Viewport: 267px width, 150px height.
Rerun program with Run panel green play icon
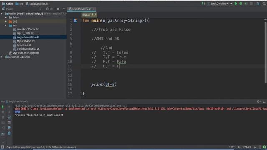pyautogui.click(x=3, y=107)
